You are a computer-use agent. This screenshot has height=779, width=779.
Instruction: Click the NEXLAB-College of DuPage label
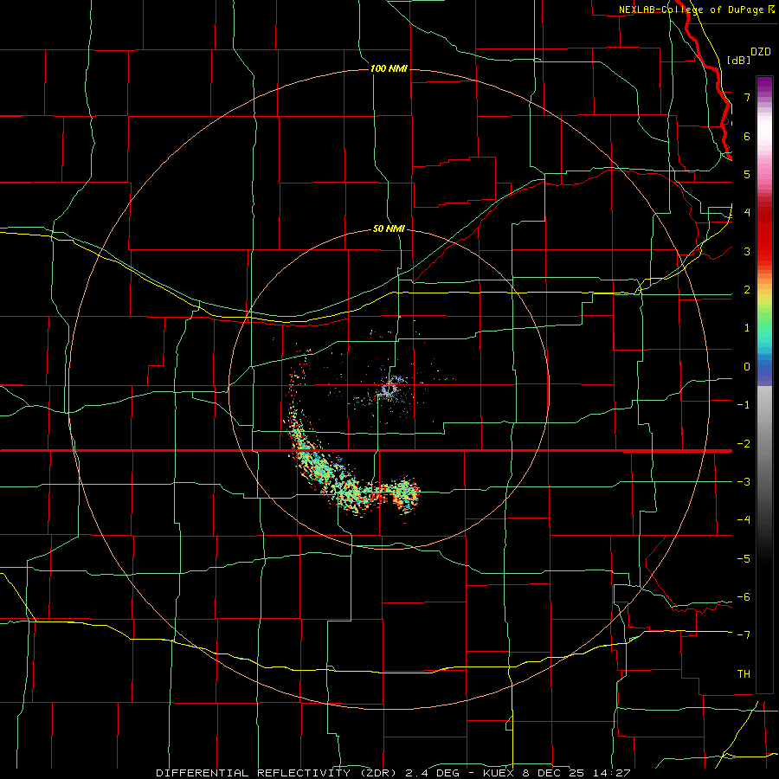click(x=697, y=10)
